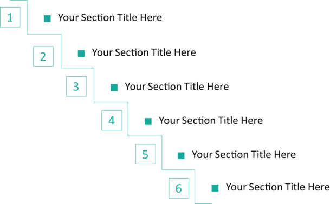Viewport: 330px width, 204px height.
Task: Select the teal square bullet beside step 5
Action: tap(181, 156)
